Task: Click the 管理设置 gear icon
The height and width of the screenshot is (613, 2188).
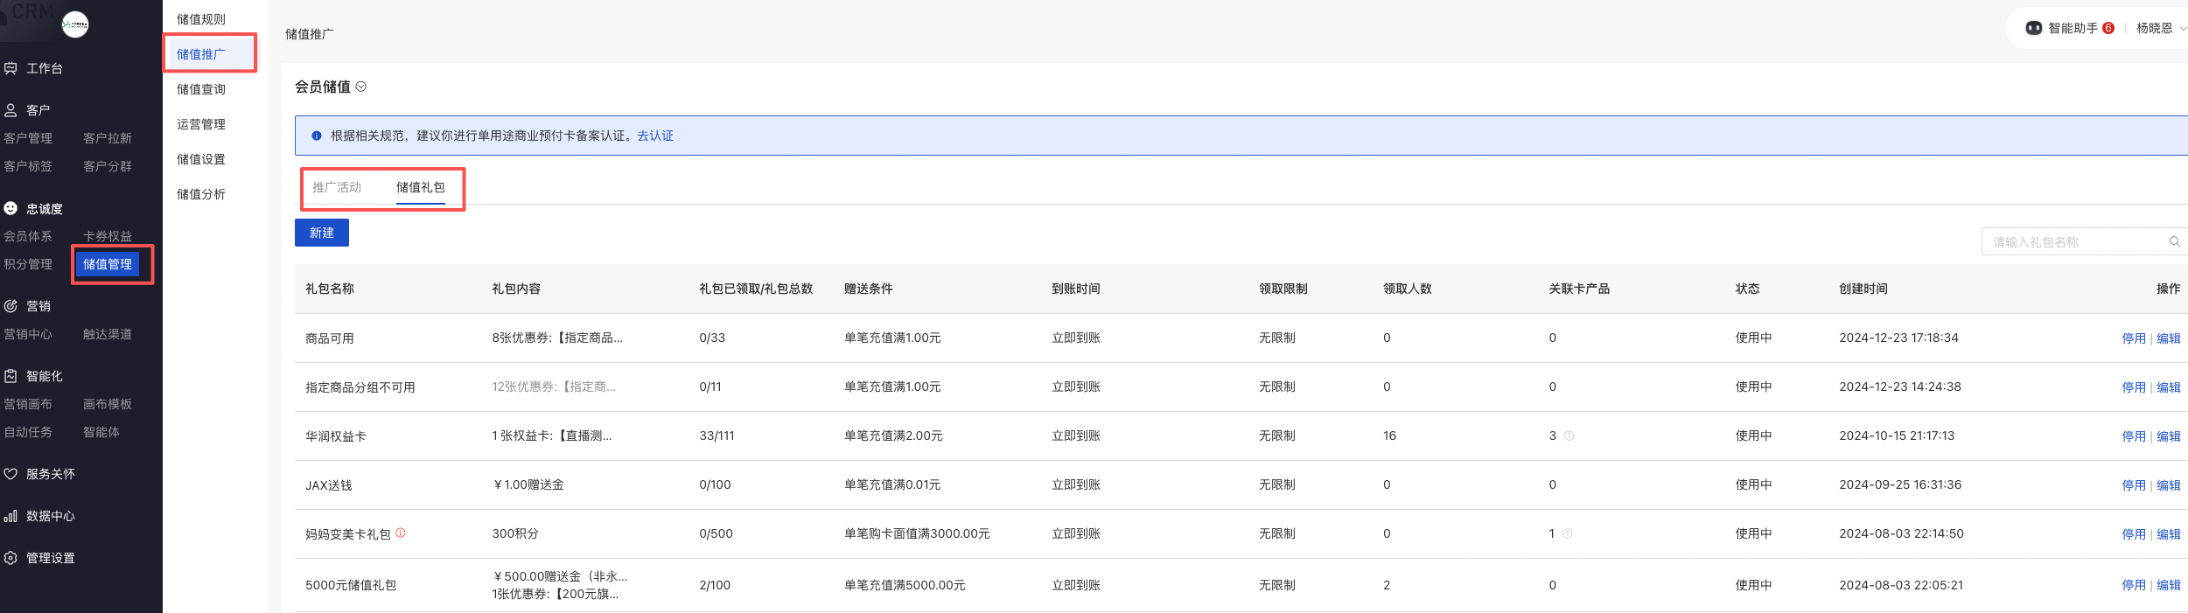Action: tap(10, 558)
